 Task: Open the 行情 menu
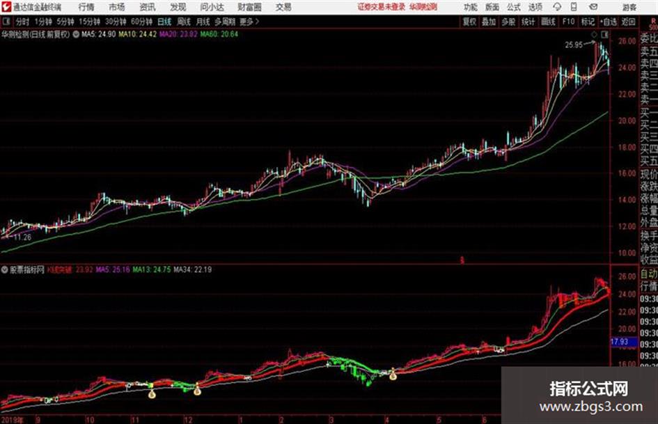tap(86, 7)
